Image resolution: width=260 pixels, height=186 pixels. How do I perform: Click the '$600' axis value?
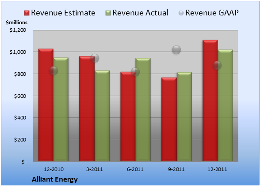20,96
